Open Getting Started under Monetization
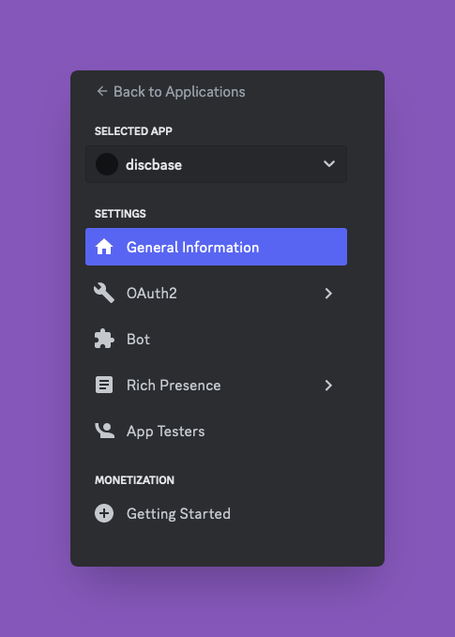The image size is (455, 637). (216, 513)
